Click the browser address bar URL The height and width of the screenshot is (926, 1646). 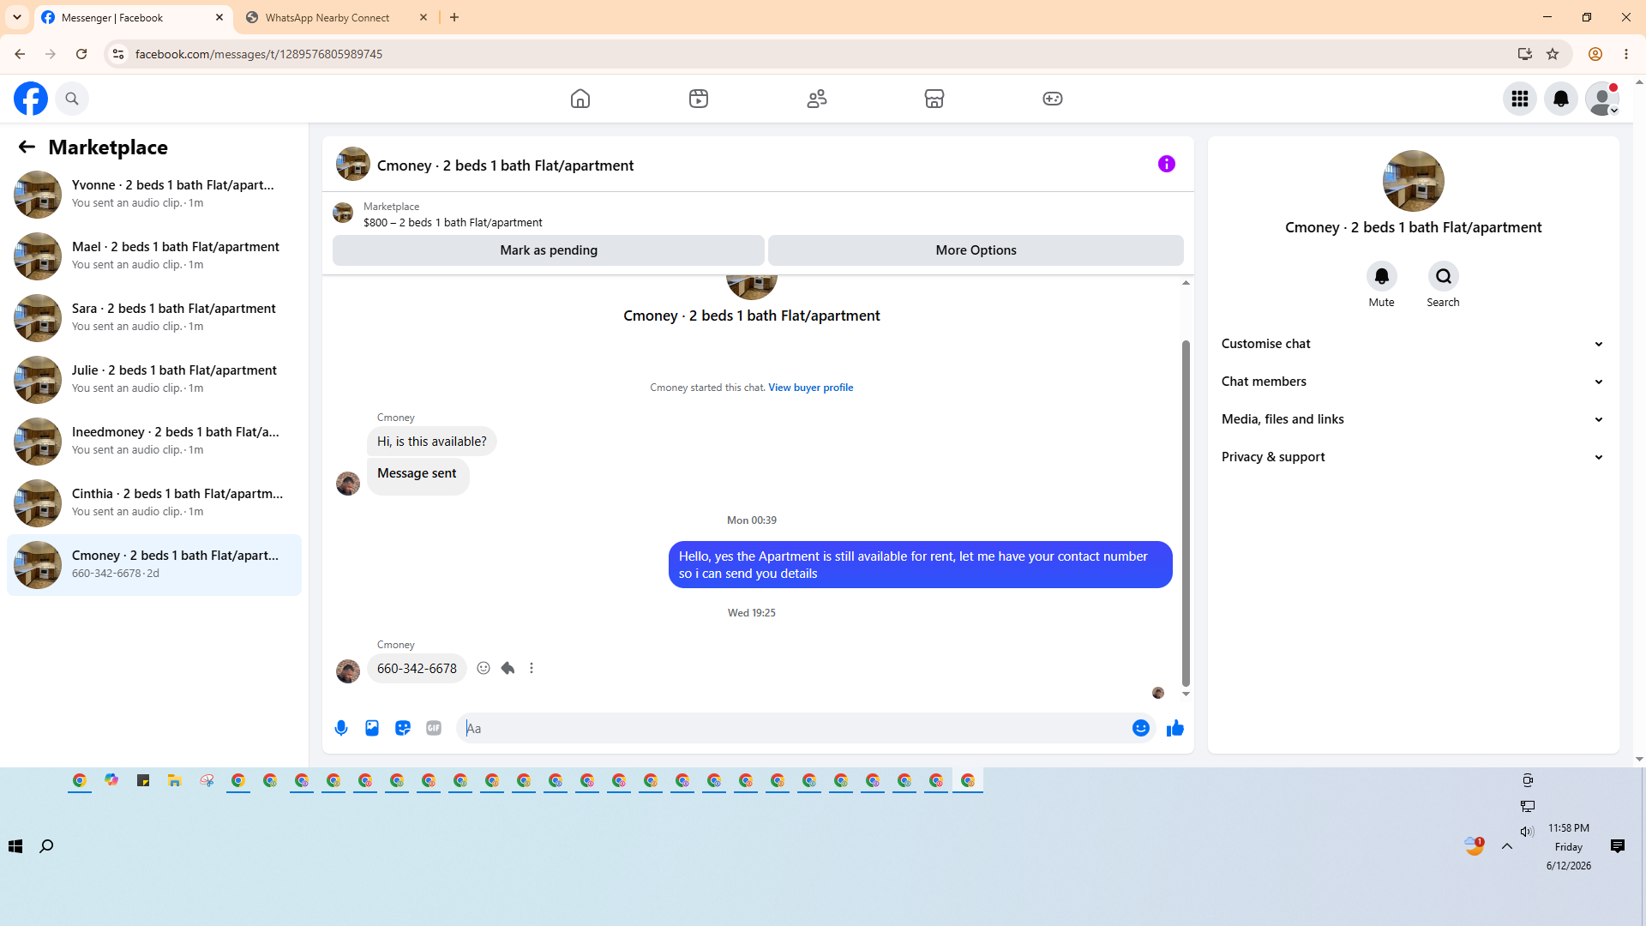click(x=259, y=54)
